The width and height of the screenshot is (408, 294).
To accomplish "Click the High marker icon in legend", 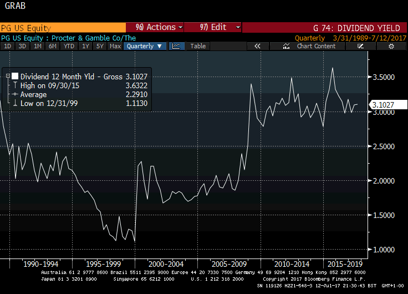I will (x=14, y=85).
